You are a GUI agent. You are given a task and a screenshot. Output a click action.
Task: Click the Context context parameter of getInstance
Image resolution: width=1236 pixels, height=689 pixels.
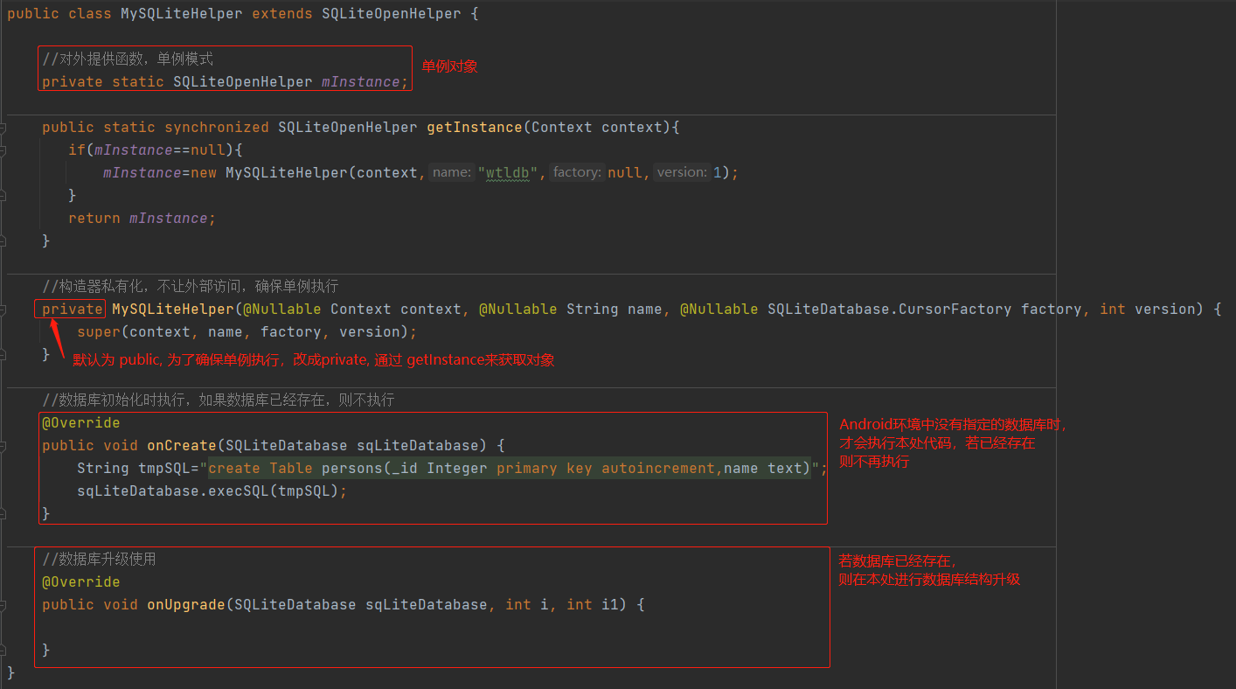(597, 128)
